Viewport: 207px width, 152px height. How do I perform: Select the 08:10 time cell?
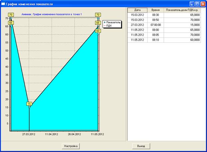click(x=155, y=40)
